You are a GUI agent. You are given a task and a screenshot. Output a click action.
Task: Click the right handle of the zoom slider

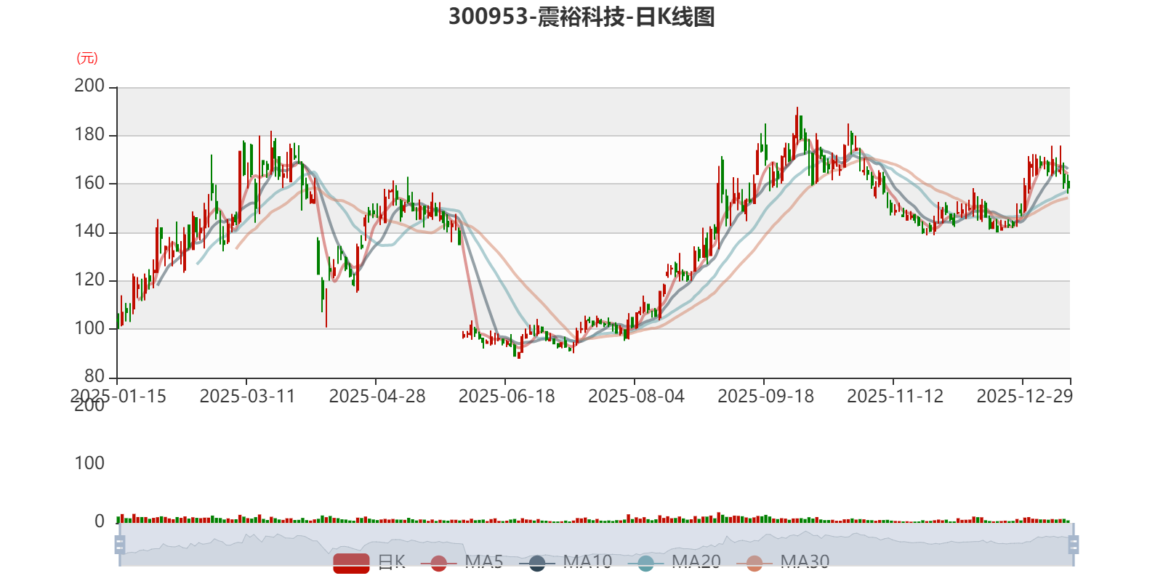point(1073,544)
